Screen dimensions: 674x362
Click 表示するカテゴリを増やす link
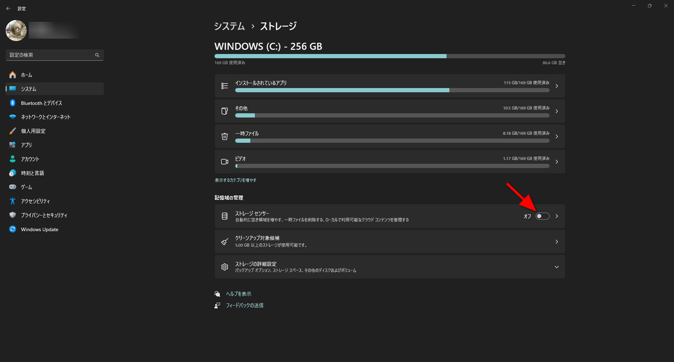coord(235,180)
